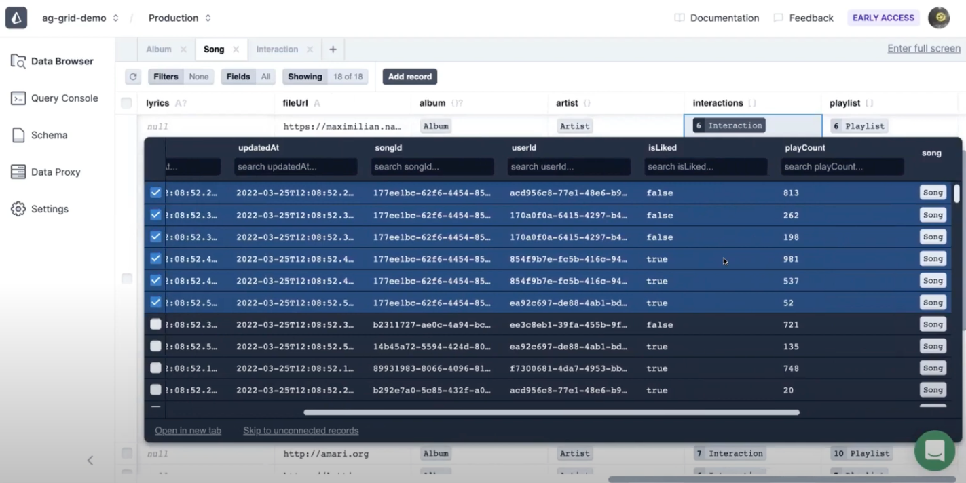This screenshot has width=966, height=483.
Task: Click the Add record button
Action: tap(409, 77)
